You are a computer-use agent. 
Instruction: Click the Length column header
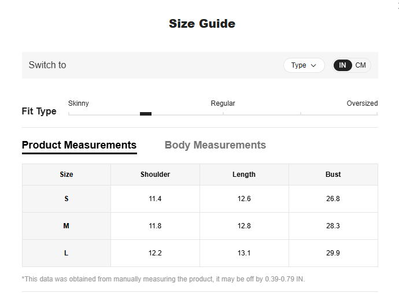point(244,175)
